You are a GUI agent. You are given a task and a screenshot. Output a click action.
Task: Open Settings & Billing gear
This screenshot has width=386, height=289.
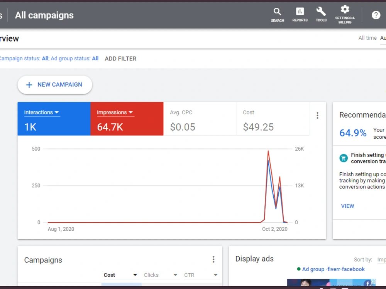(x=345, y=15)
